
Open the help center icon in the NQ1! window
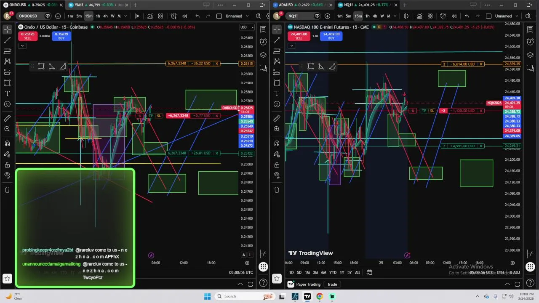(530, 283)
